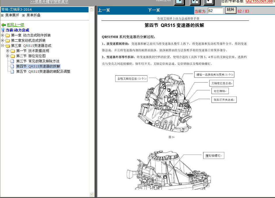Image resolution: width=275 pixels, height=198 pixels.
Task: Click the 图 3 figure caption
Action: click(x=172, y=137)
